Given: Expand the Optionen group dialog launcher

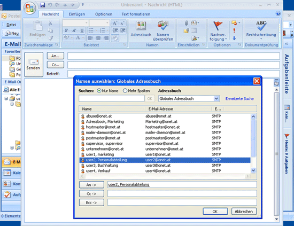Looking at the screenshot, I should click(x=239, y=44).
